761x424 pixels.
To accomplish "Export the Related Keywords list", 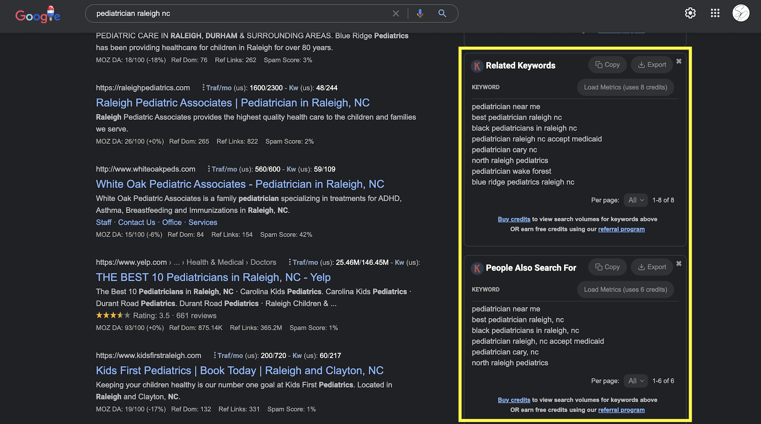I will point(652,65).
